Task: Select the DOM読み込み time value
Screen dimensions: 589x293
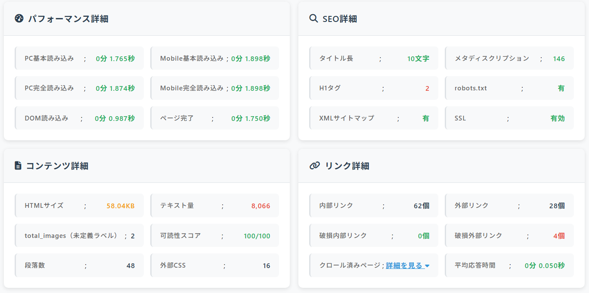Action: coord(115,118)
